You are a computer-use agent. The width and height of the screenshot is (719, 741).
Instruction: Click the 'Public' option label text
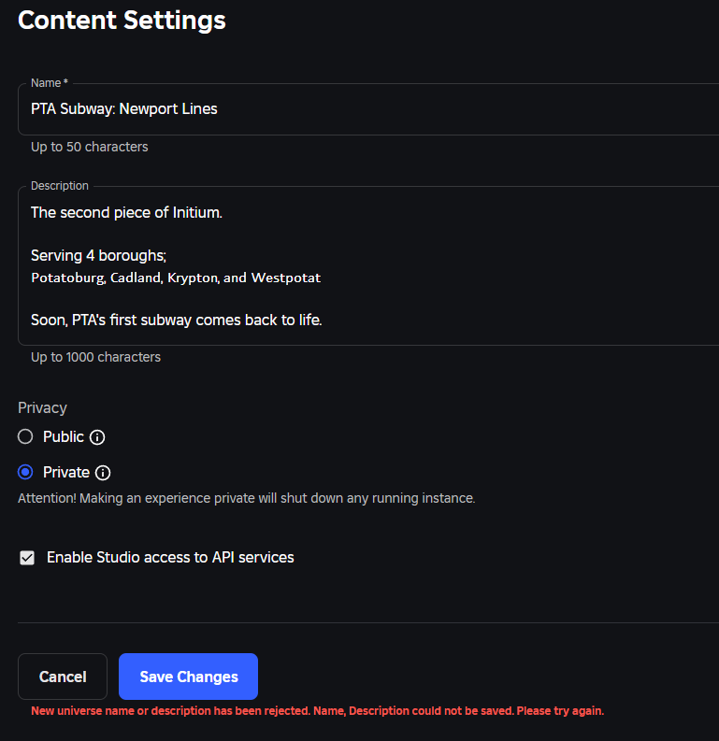pyautogui.click(x=64, y=436)
